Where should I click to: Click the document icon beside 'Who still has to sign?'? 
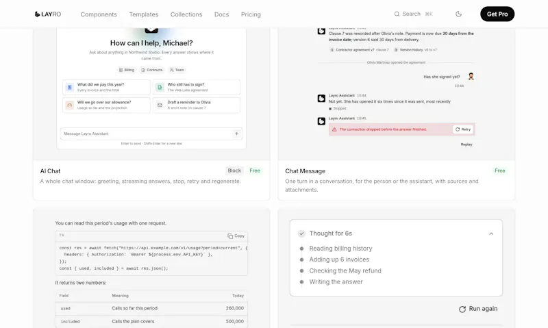point(160,88)
